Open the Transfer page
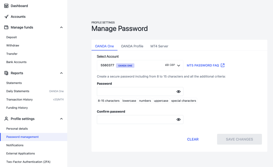The image size is (273, 167). tap(12, 54)
